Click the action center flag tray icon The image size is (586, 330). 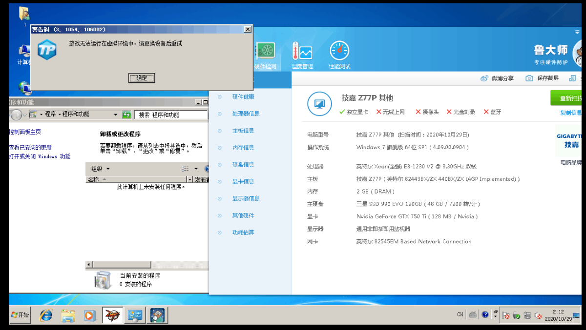click(506, 315)
